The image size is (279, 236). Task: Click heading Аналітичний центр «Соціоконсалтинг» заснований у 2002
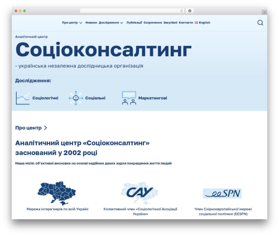tap(83, 148)
